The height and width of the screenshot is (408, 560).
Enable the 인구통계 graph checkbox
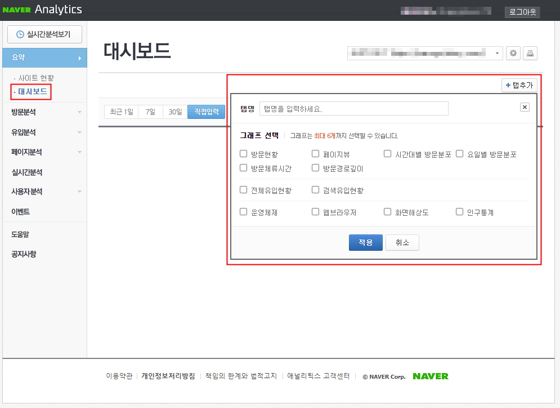tap(459, 211)
